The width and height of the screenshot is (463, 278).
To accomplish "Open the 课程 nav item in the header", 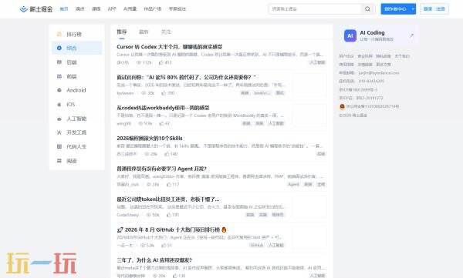I will tap(96, 9).
